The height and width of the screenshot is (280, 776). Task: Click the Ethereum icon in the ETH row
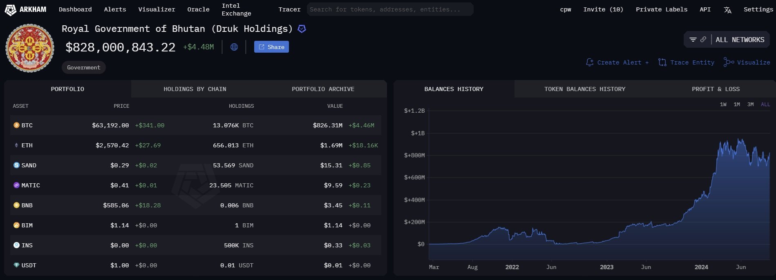click(16, 145)
